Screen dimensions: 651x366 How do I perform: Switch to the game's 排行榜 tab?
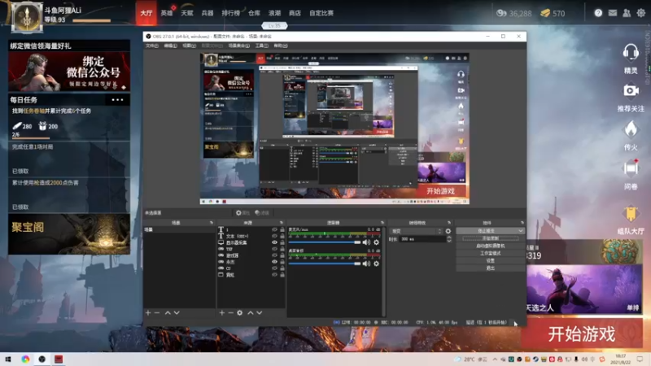pos(230,13)
